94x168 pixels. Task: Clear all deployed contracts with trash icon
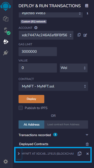click(x=87, y=144)
